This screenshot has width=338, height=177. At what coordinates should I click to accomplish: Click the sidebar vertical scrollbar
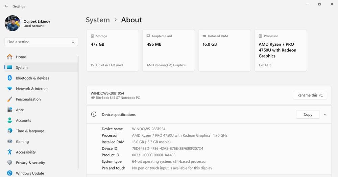click(78, 112)
